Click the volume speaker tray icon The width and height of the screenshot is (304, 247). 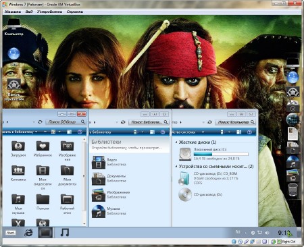(267, 233)
